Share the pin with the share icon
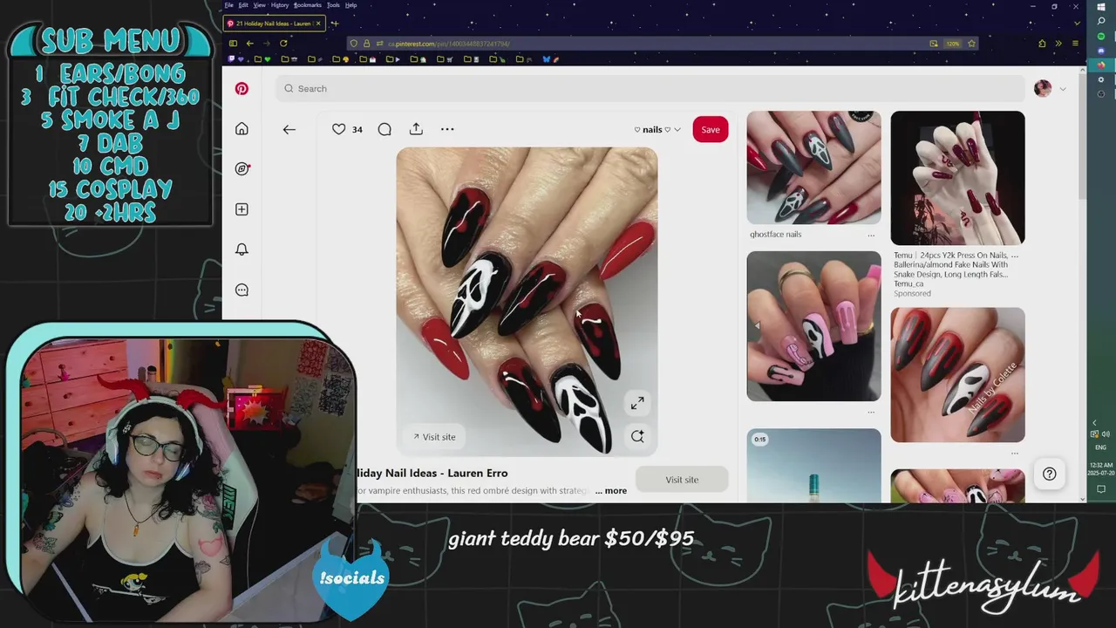The image size is (1116, 628). click(416, 129)
